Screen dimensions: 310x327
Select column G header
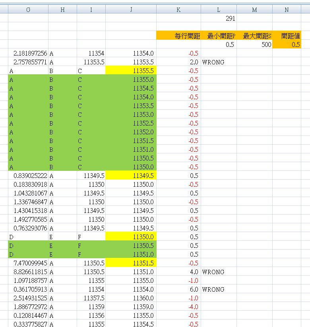click(x=28, y=10)
